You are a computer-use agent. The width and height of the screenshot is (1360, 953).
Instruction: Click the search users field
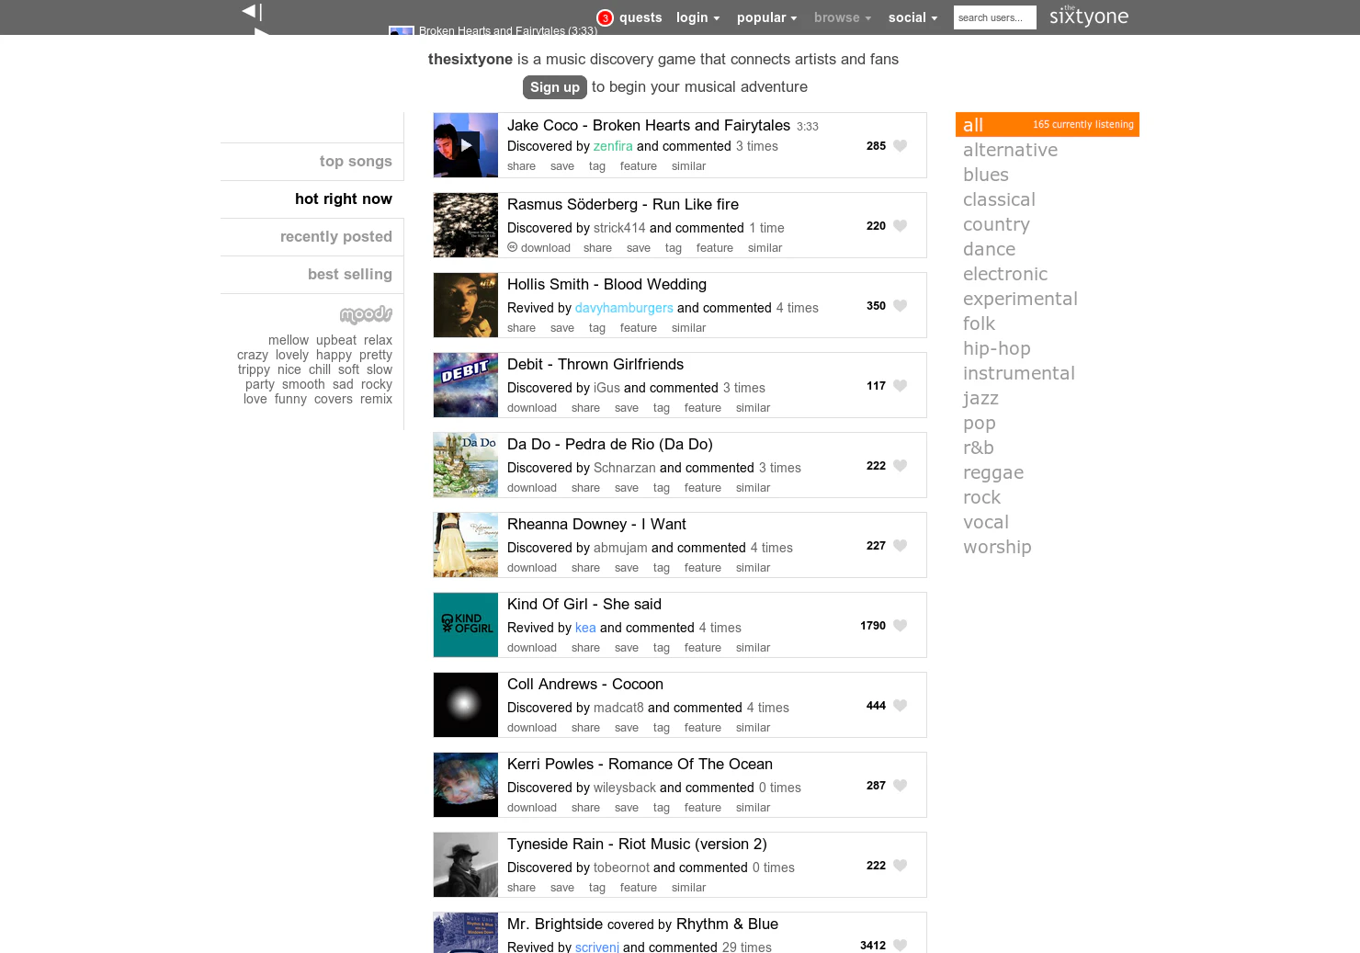(994, 17)
